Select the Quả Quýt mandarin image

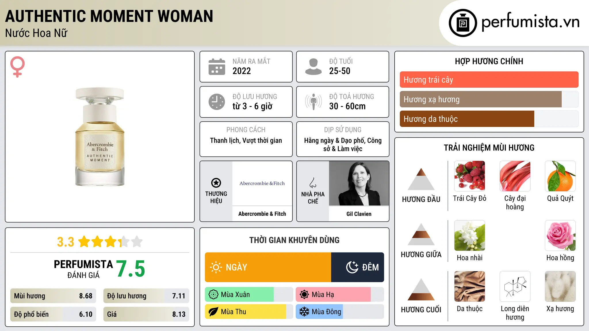coord(560,176)
